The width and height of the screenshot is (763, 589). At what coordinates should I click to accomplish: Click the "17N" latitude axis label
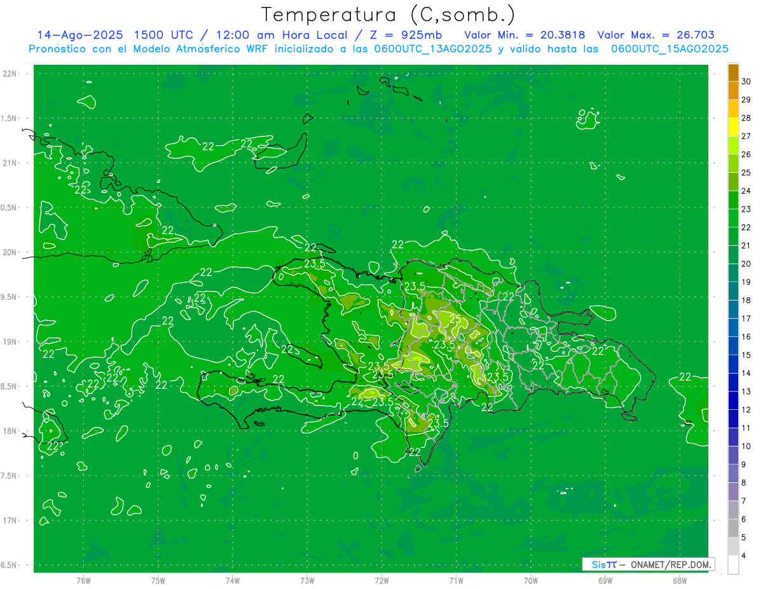pos(10,520)
